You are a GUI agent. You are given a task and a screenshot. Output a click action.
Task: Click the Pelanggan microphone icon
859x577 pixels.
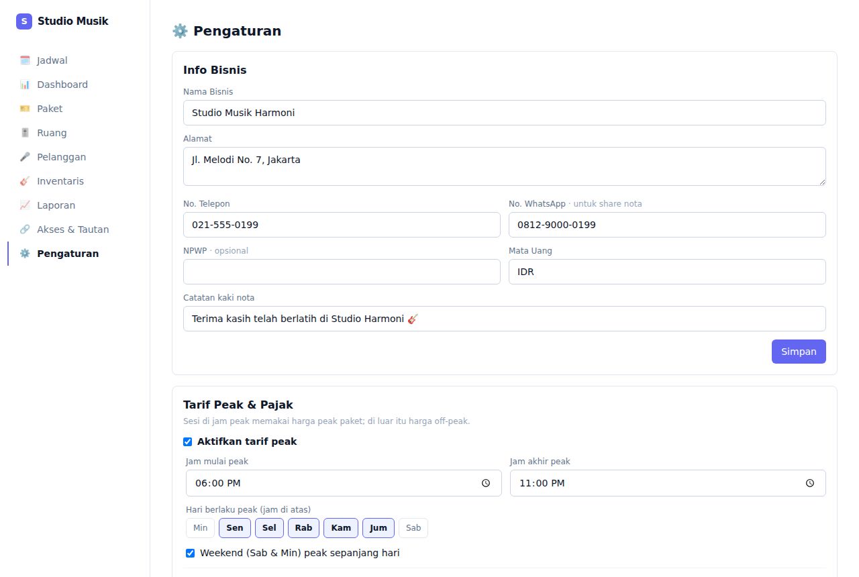(x=25, y=157)
